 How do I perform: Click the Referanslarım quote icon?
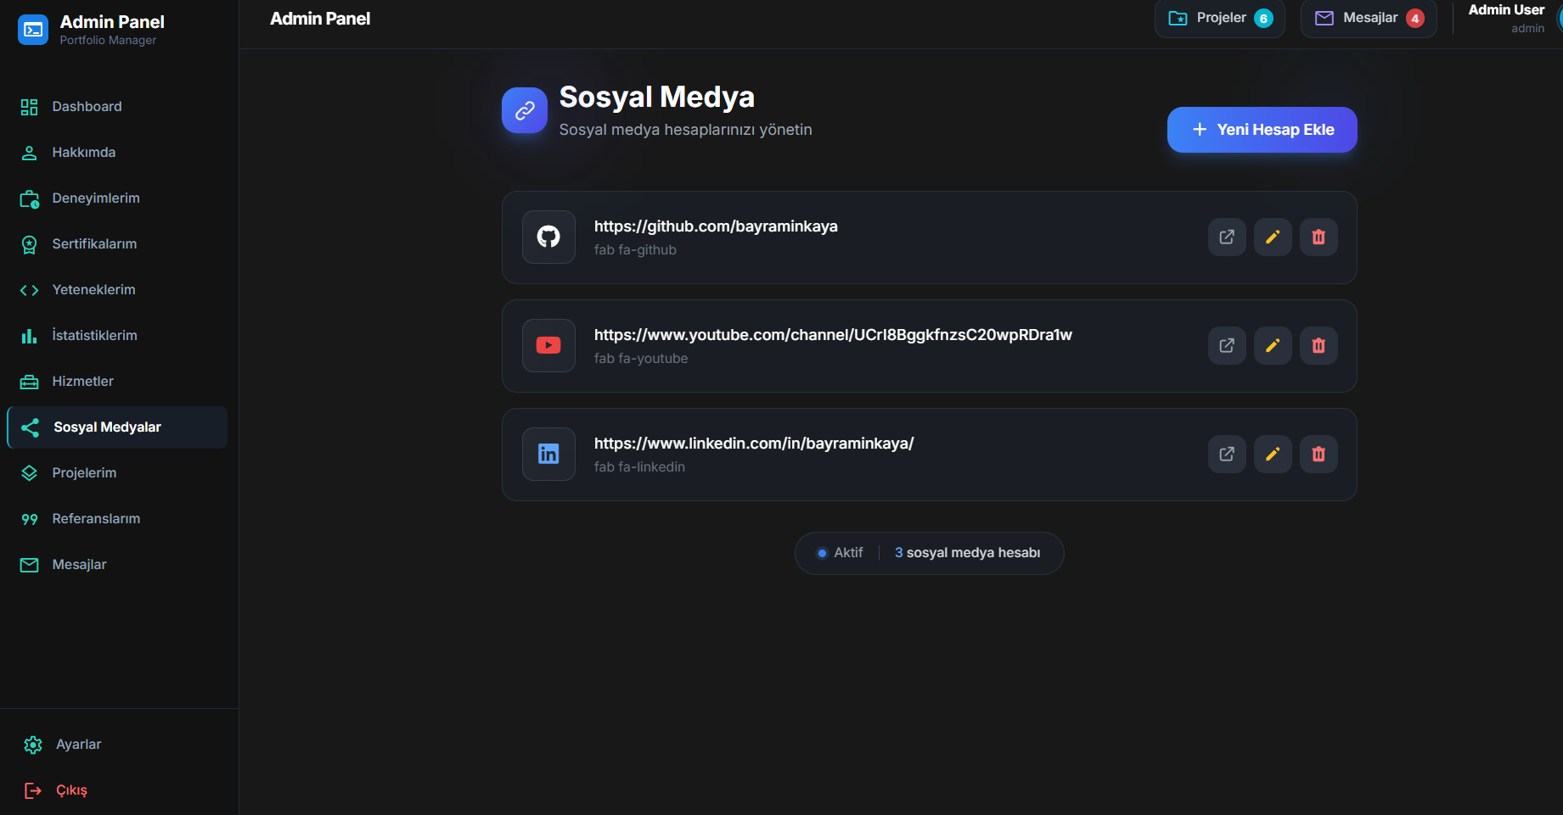[x=30, y=519]
